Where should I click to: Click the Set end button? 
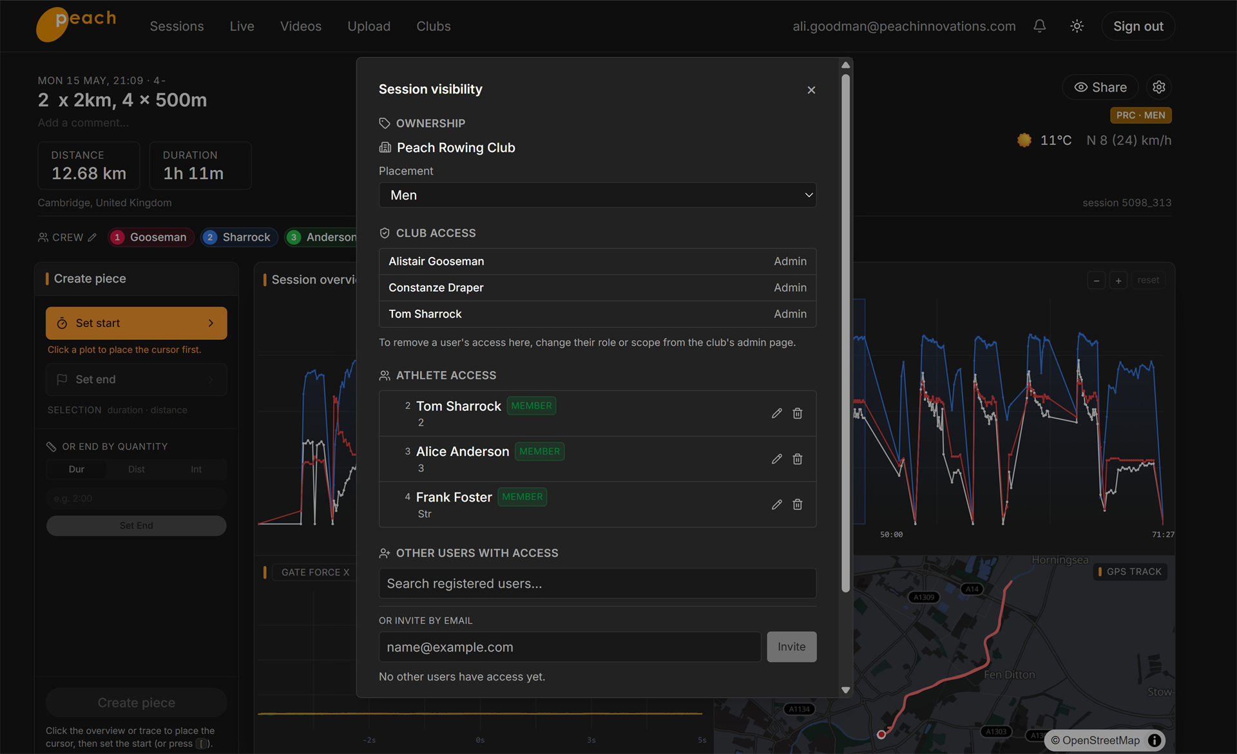pyautogui.click(x=136, y=380)
